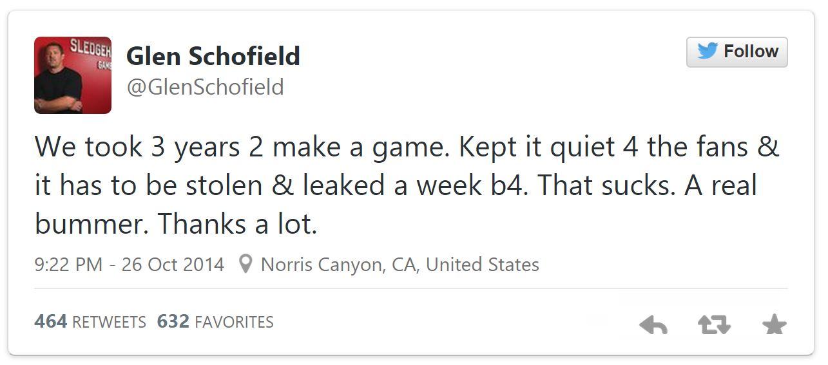Click the Twitter bird icon on Follow
The image size is (828, 365).
[x=708, y=51]
